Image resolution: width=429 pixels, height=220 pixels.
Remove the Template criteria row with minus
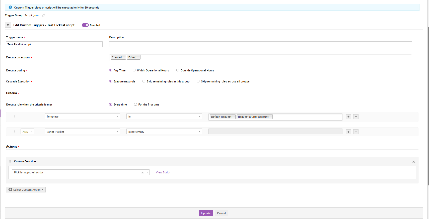pyautogui.click(x=356, y=117)
